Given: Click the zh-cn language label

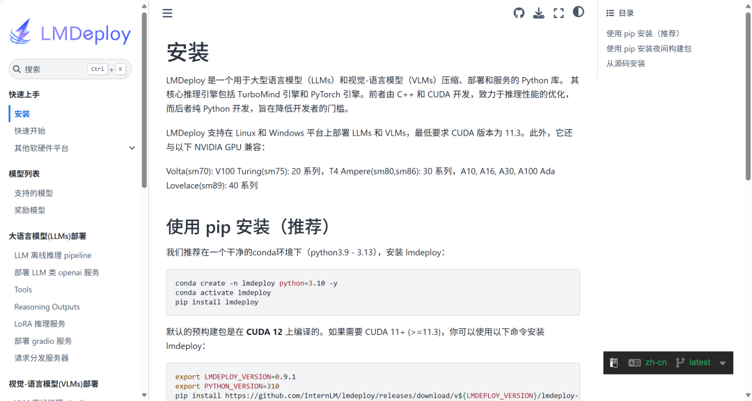Looking at the screenshot, I should pyautogui.click(x=656, y=362).
